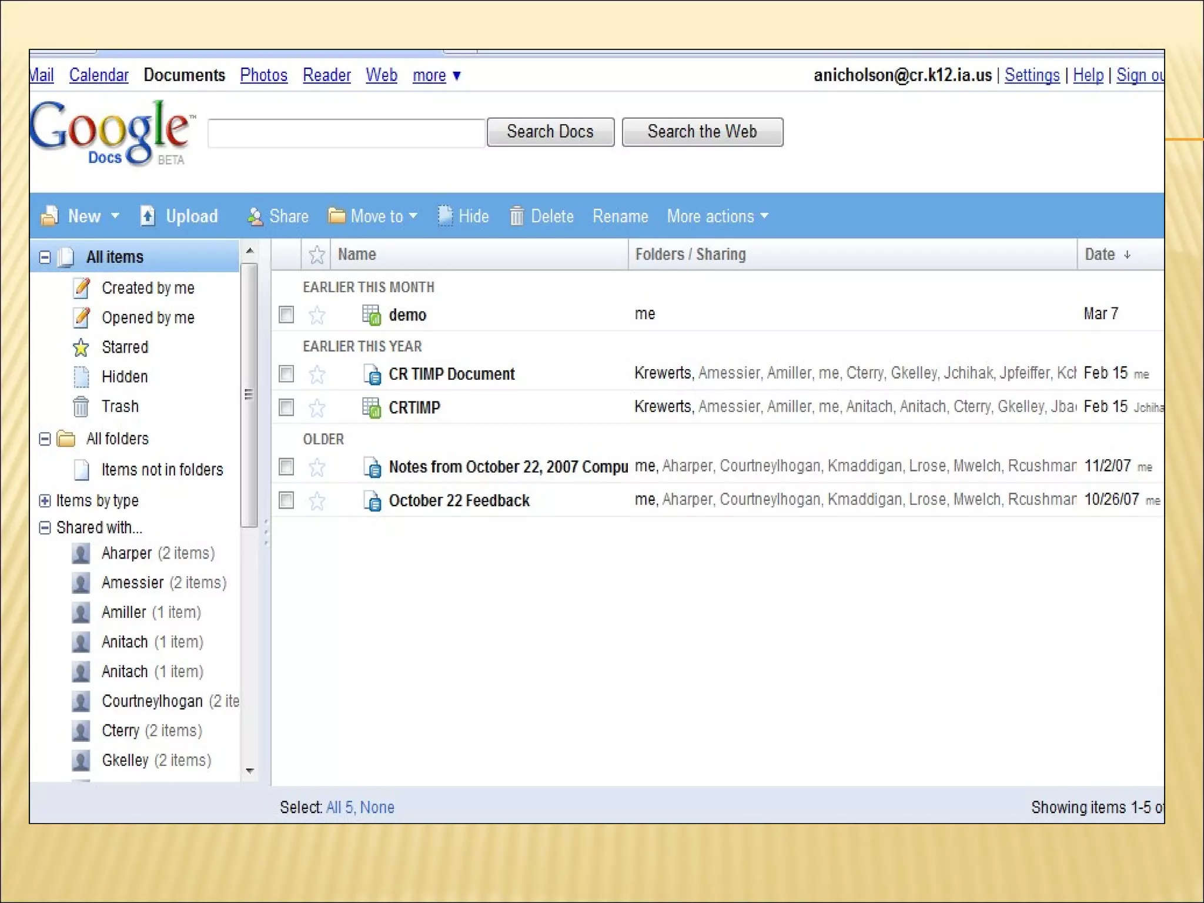Open the More actions dropdown

717,216
